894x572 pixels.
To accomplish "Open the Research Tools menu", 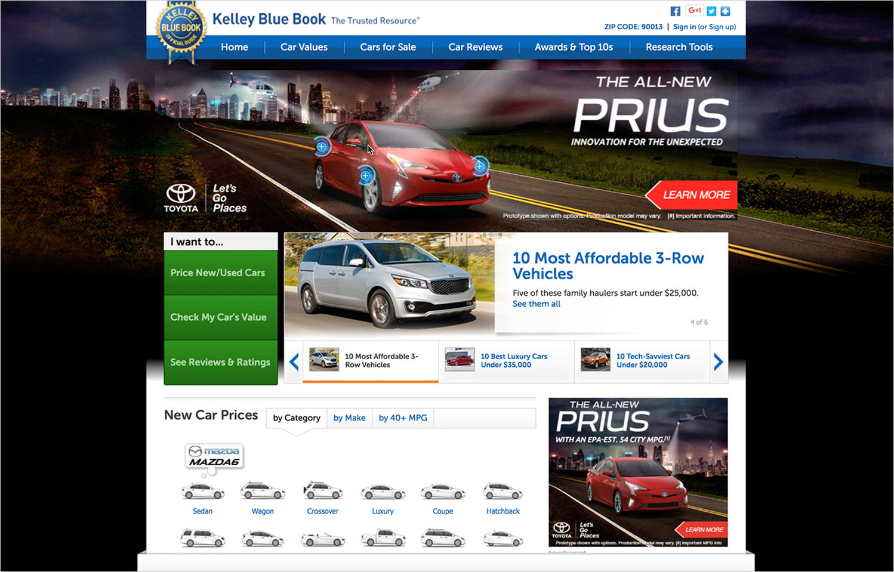I will point(679,47).
